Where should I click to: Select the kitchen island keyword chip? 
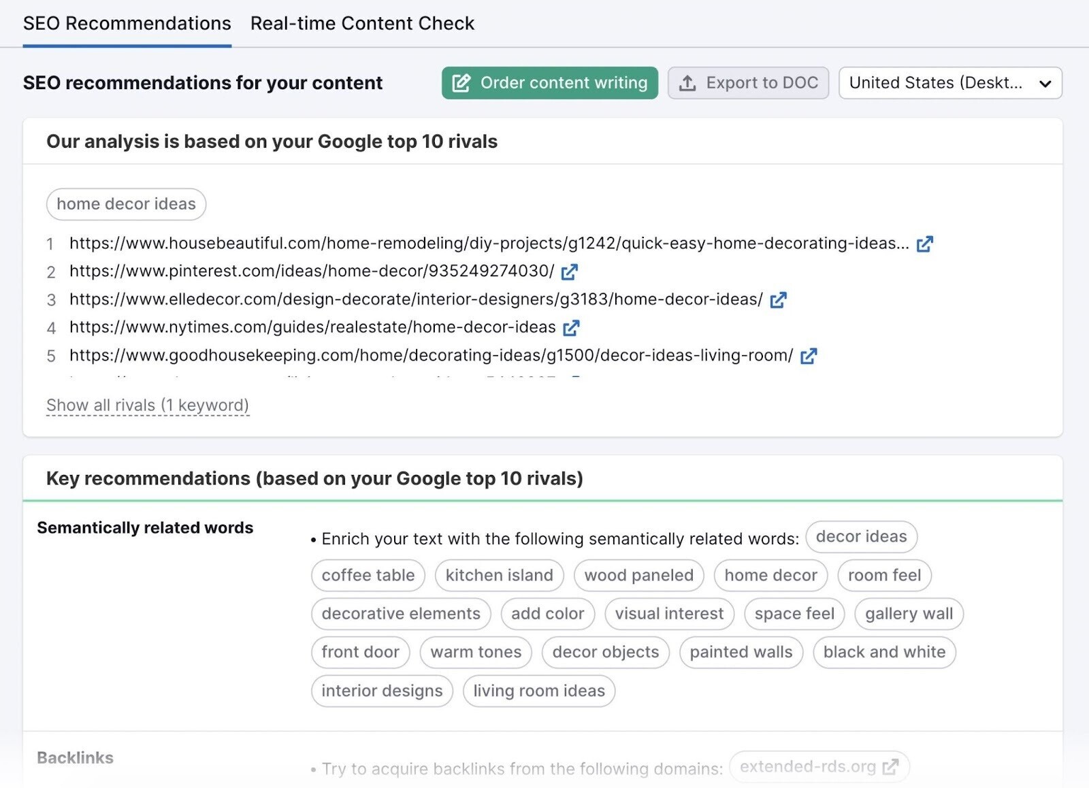pos(499,576)
